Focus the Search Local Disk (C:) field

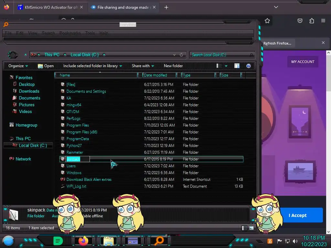click(x=222, y=55)
